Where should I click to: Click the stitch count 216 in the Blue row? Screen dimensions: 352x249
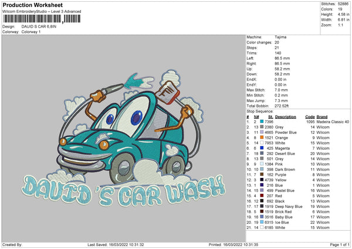[x=270, y=185]
